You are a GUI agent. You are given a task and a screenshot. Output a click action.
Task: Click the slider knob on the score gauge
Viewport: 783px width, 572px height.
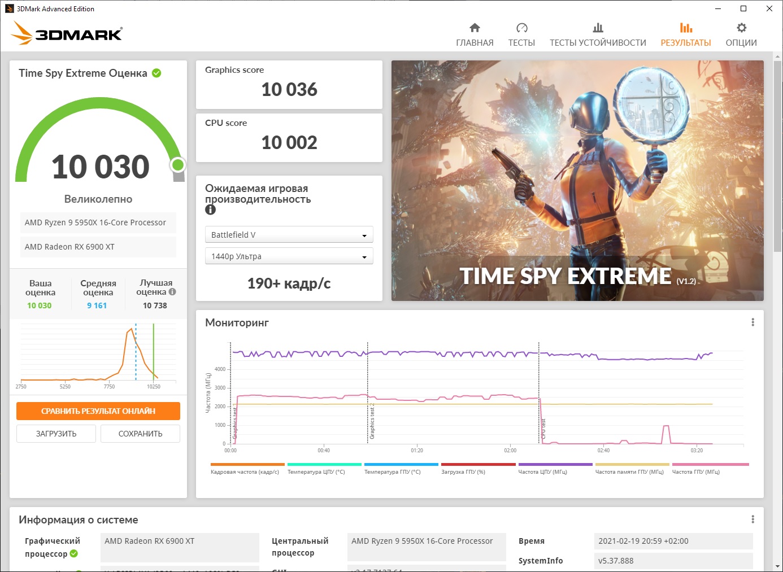[x=178, y=165]
